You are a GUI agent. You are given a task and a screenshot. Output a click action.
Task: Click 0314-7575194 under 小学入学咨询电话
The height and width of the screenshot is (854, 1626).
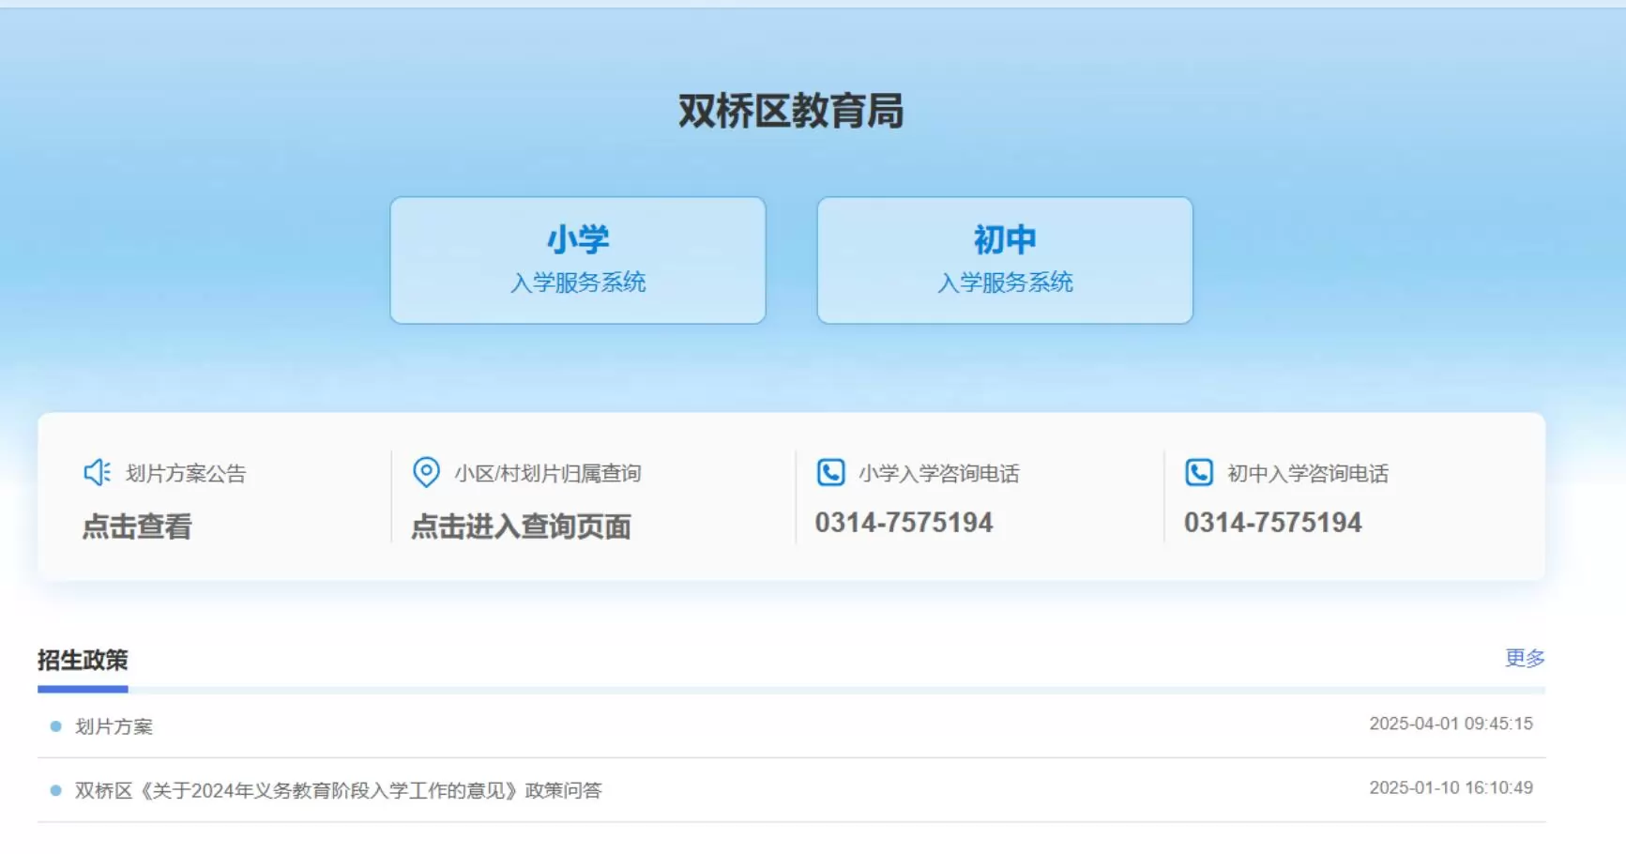click(x=904, y=523)
